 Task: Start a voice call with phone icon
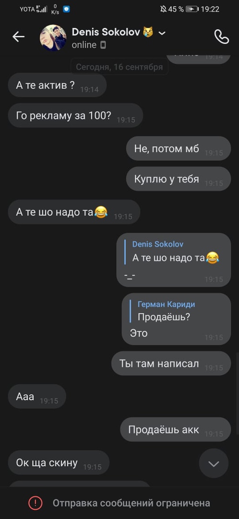click(x=221, y=37)
